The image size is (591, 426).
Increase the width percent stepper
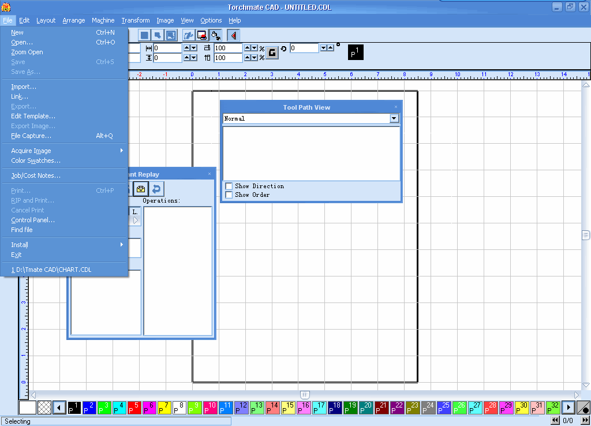[247, 48]
